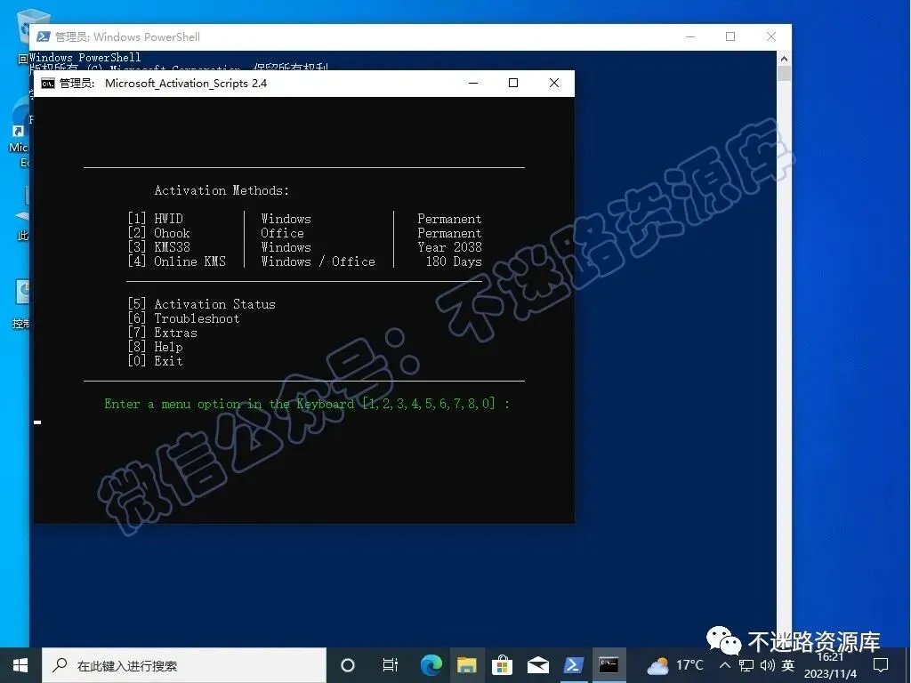Open Task View on the taskbar
911x683 pixels.
click(390, 665)
